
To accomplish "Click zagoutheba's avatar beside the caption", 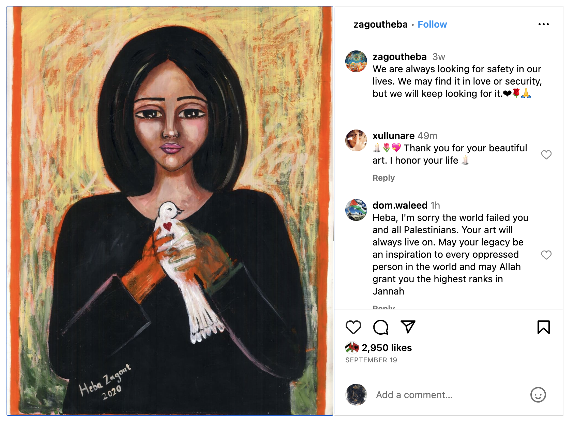I will coord(356,61).
